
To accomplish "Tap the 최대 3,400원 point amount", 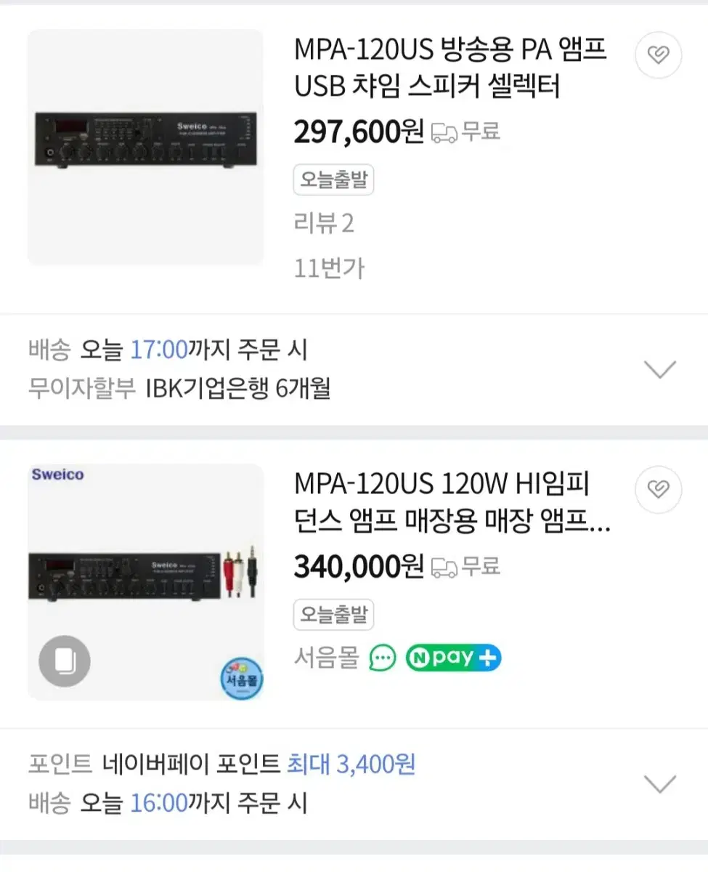I will (351, 764).
